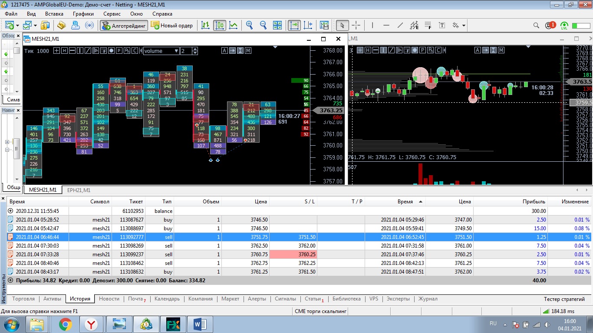Toggle the P button in MESH21 chart panel

(119, 51)
